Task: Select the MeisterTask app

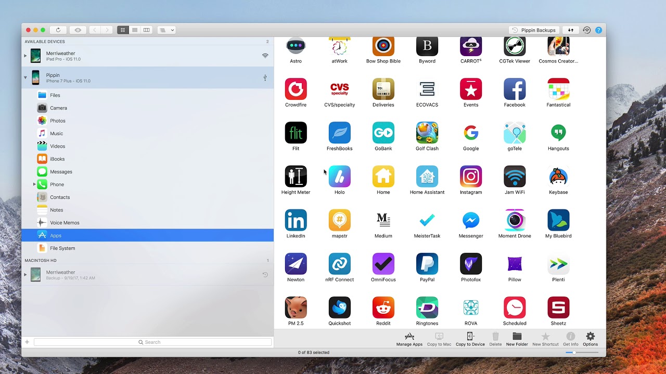Action: pos(427,220)
